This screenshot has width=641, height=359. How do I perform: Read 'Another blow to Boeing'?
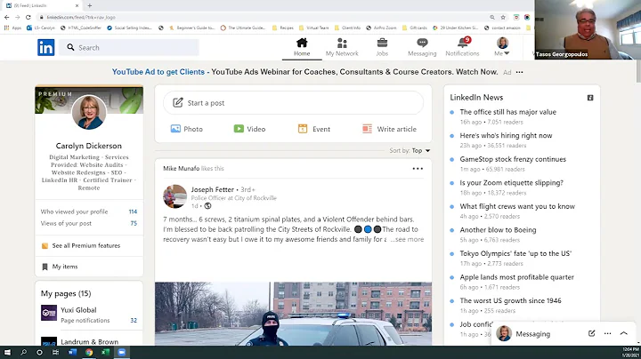coord(498,229)
